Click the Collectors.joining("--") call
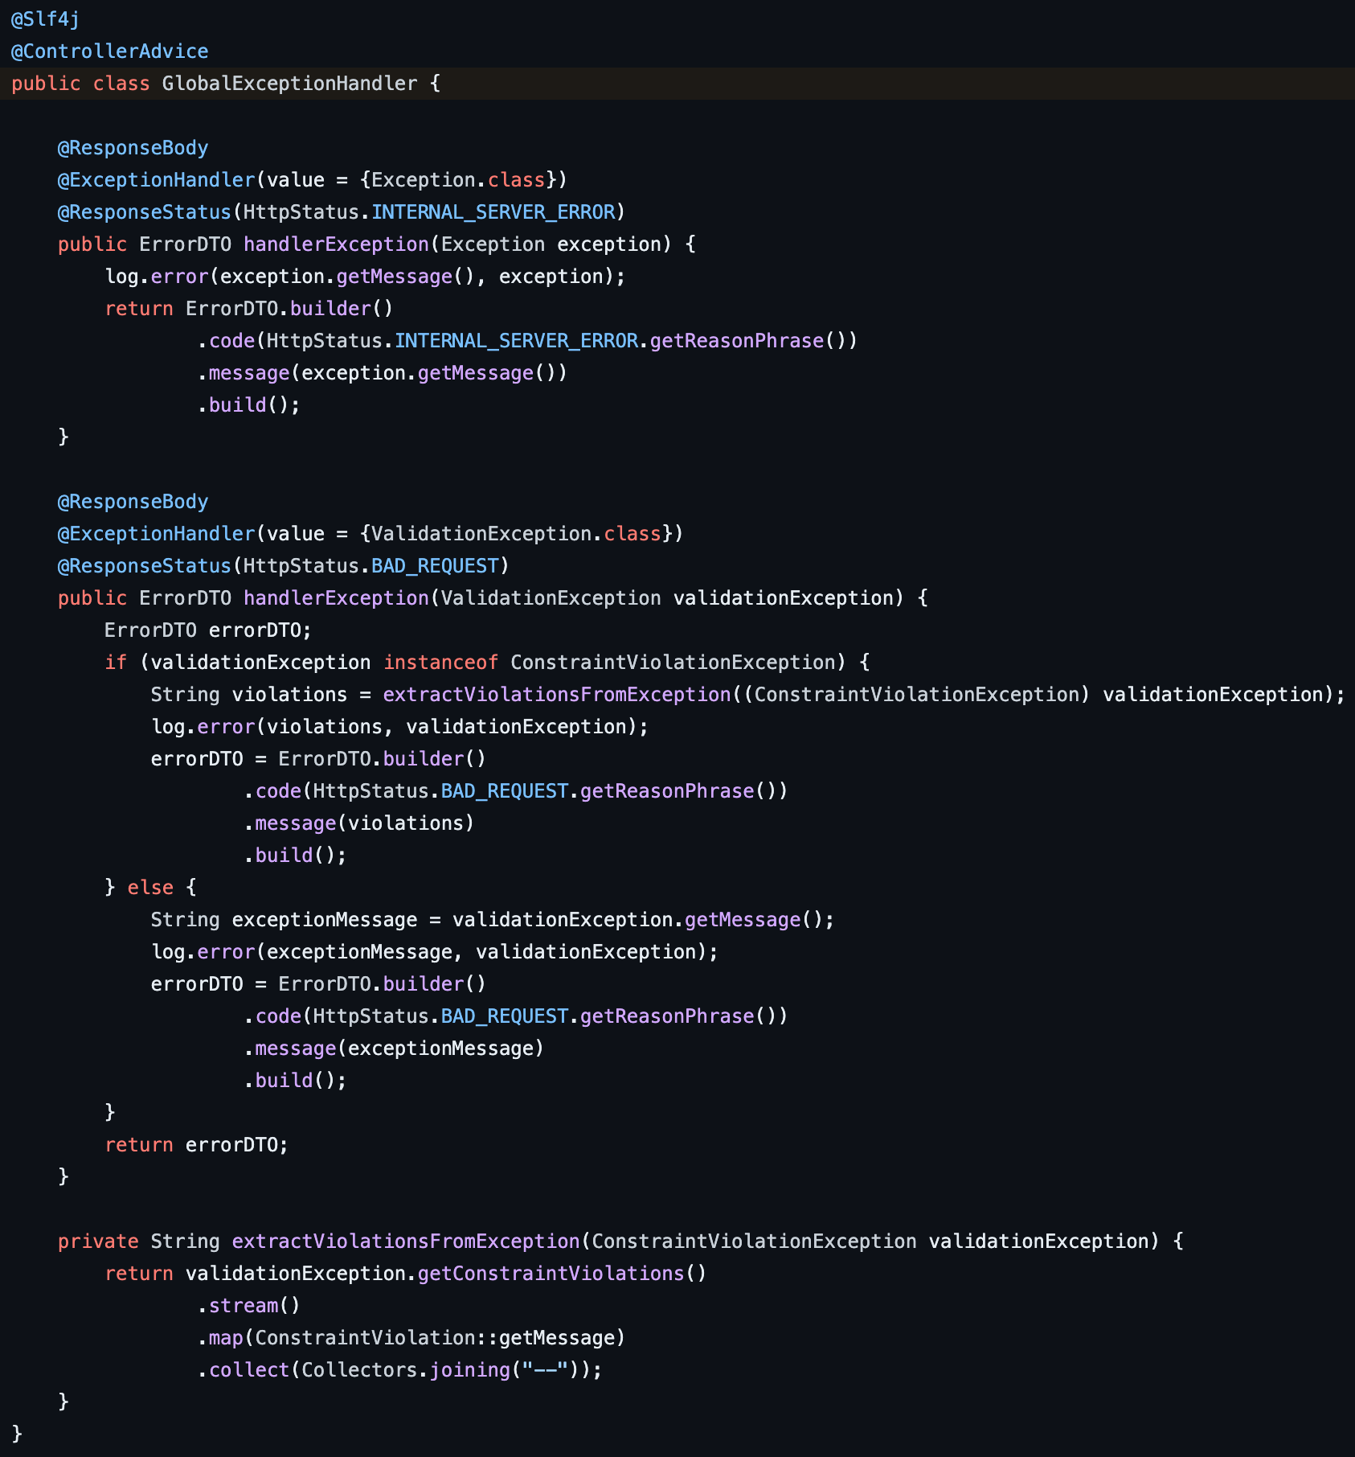This screenshot has height=1457, width=1355. pos(446,1370)
